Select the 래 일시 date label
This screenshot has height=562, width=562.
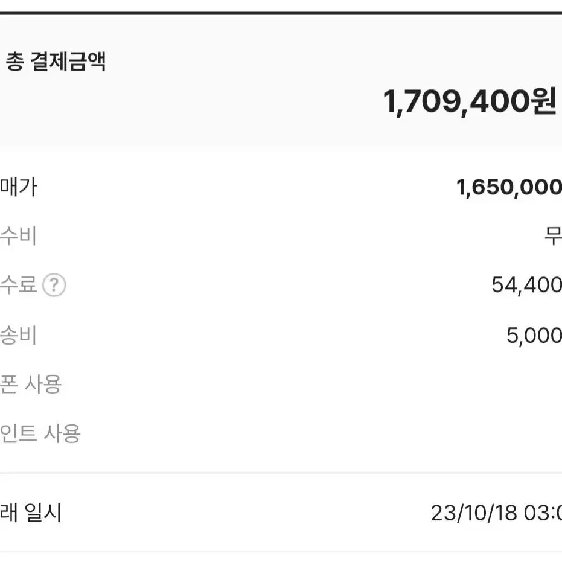point(31,513)
